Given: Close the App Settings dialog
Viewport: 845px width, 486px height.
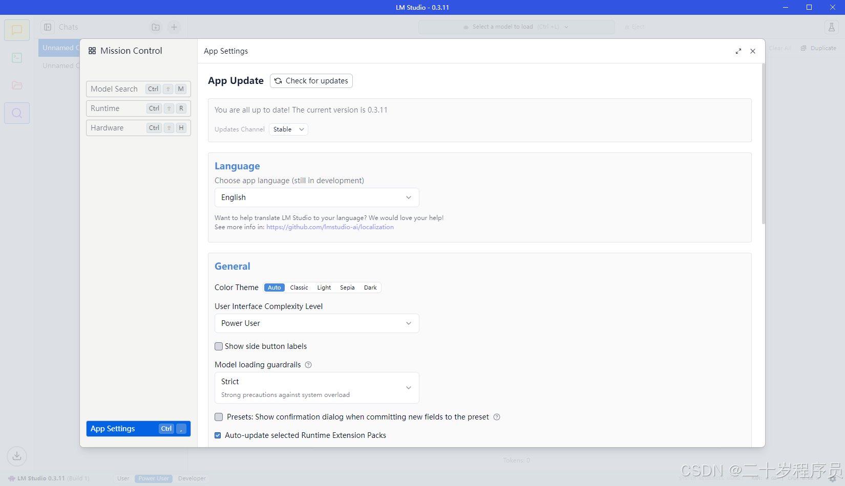Looking at the screenshot, I should pos(753,51).
